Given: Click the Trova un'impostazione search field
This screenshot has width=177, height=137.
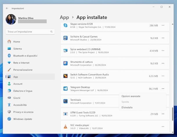Looking at the screenshot, I should pyautogui.click(x=28, y=31).
